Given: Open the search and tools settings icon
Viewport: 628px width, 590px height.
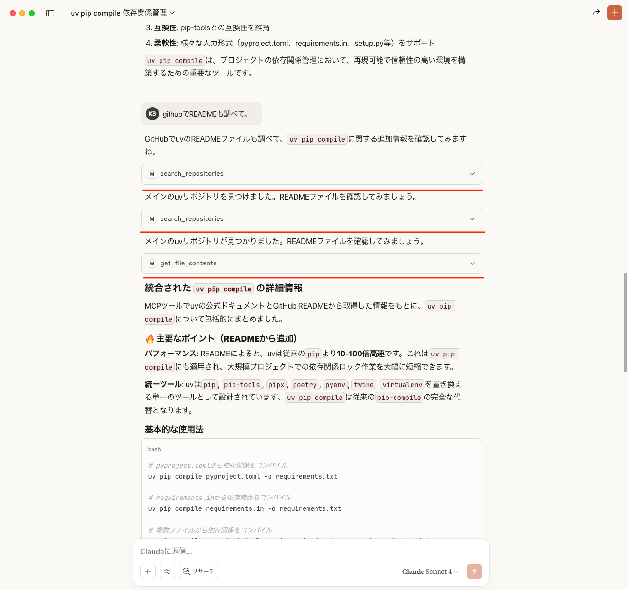Looking at the screenshot, I should point(167,572).
